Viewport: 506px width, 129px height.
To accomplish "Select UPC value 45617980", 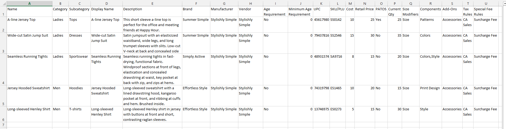I will 321,25.
